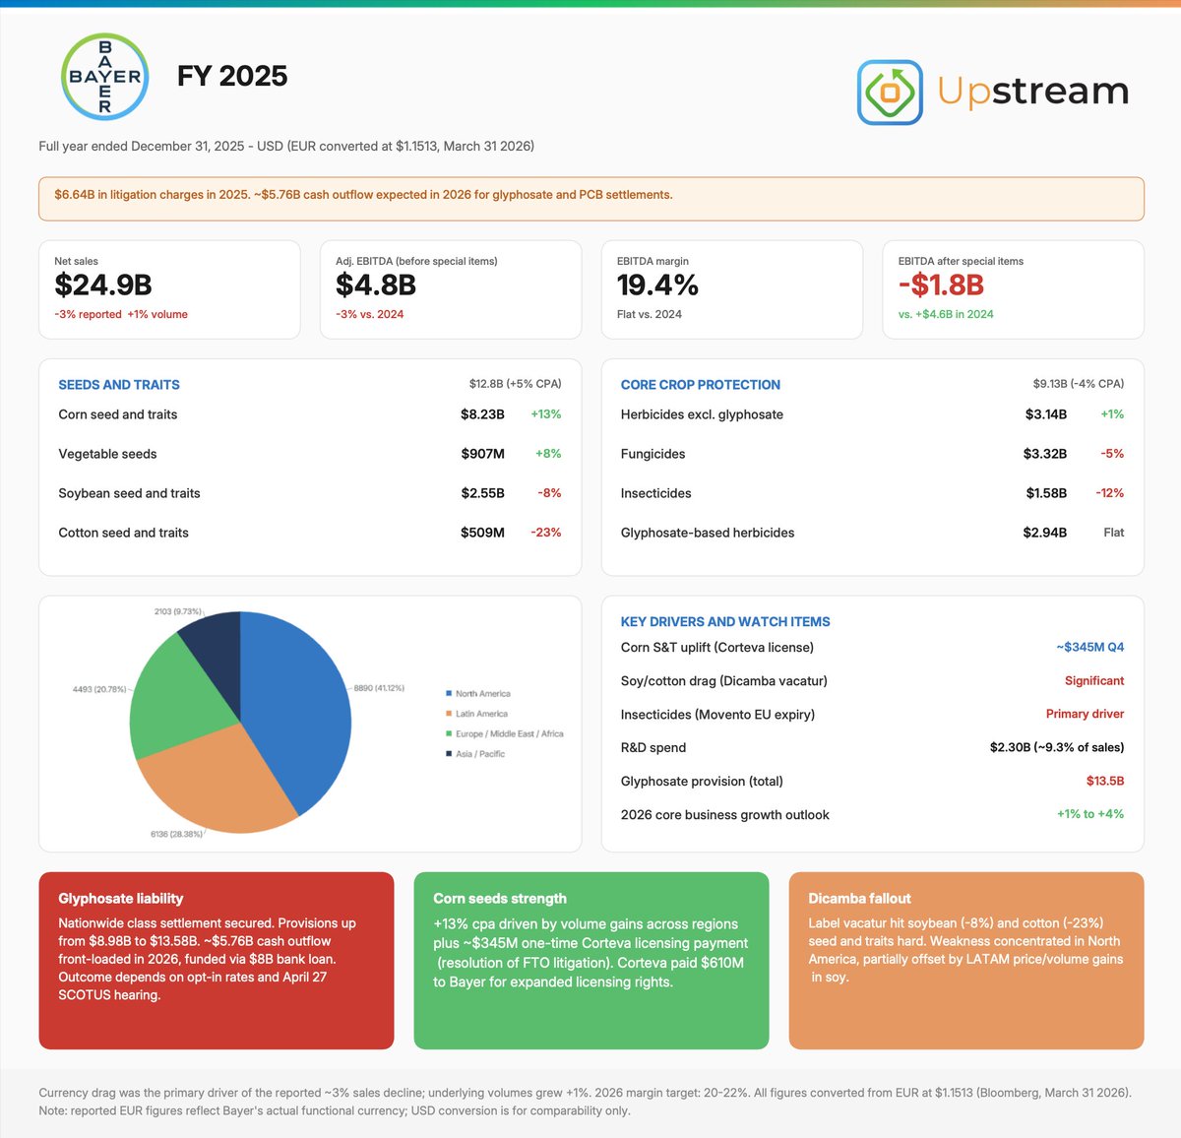Click the North America legend color swatch
Screen dimensions: 1181x1138
(x=449, y=694)
